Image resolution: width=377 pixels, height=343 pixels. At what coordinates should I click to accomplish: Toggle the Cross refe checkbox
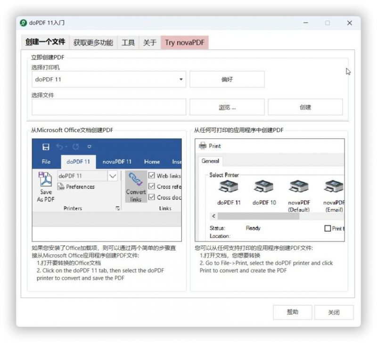pos(151,186)
